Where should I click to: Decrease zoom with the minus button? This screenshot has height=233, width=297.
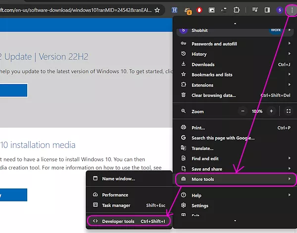pos(243,111)
